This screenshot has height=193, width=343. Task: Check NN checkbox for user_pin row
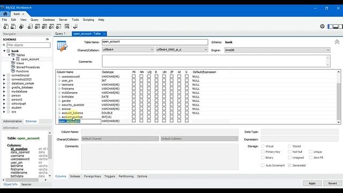141,80
